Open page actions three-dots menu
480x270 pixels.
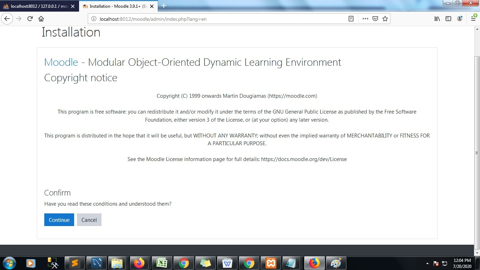pos(365,19)
